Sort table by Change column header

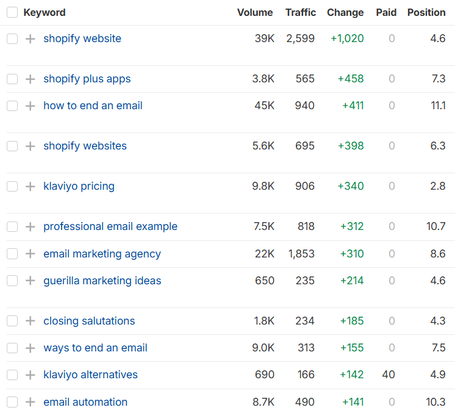click(345, 13)
